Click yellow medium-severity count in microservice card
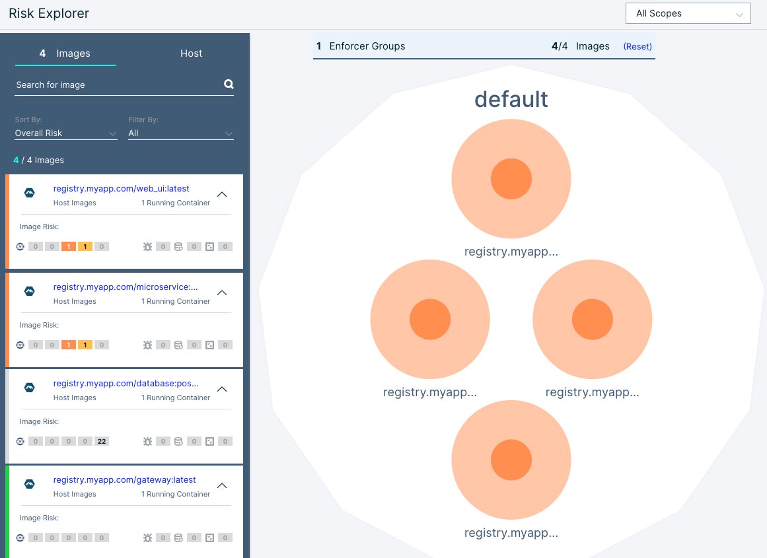 85,345
